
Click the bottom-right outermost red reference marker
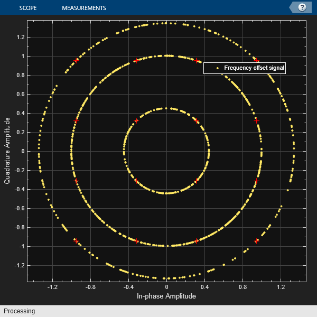tap(257, 241)
